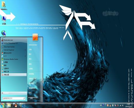
Task: Click the music note icon below 便笺
Action: click(2, 69)
